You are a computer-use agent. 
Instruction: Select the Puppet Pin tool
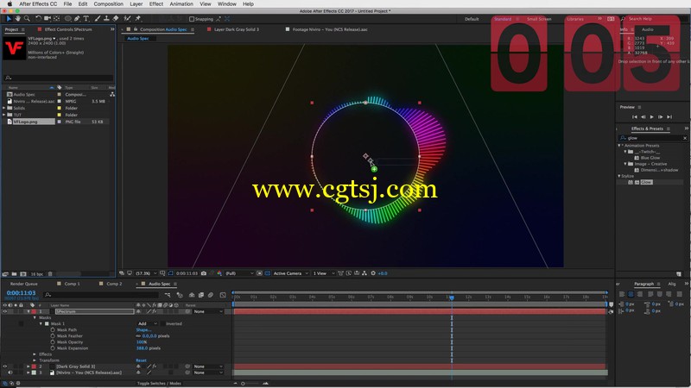point(138,18)
